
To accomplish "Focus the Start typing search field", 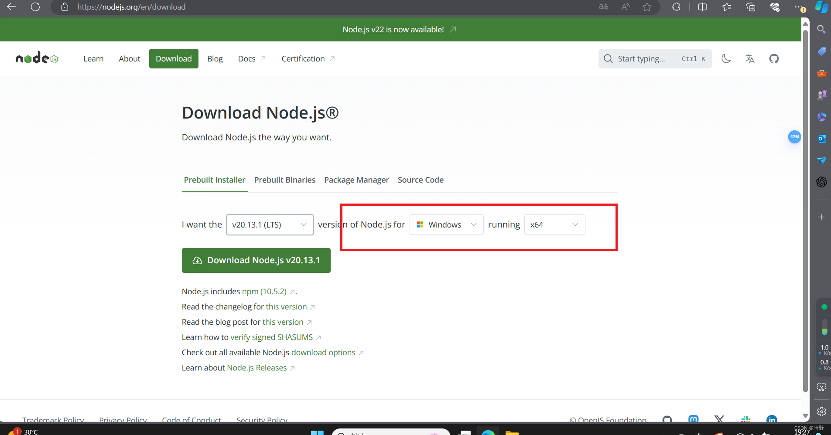I will (655, 58).
